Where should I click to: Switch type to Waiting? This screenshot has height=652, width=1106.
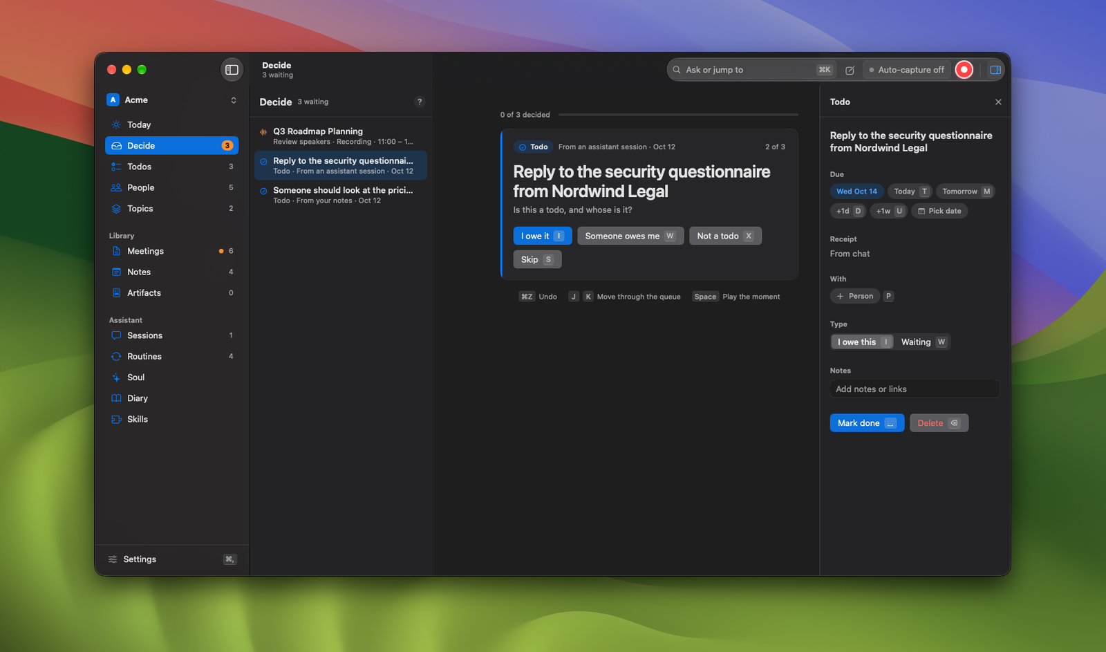pos(923,342)
